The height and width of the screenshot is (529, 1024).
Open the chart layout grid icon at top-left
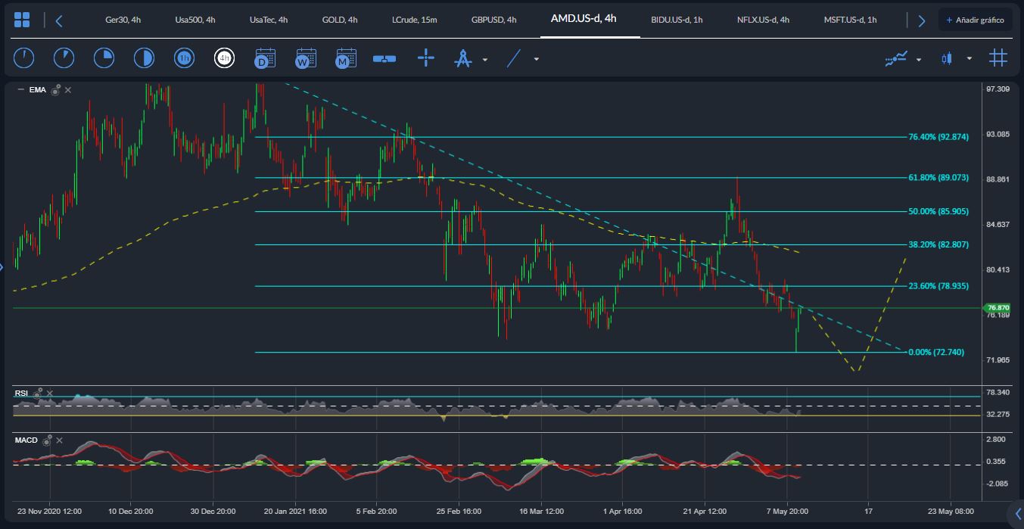tap(22, 20)
